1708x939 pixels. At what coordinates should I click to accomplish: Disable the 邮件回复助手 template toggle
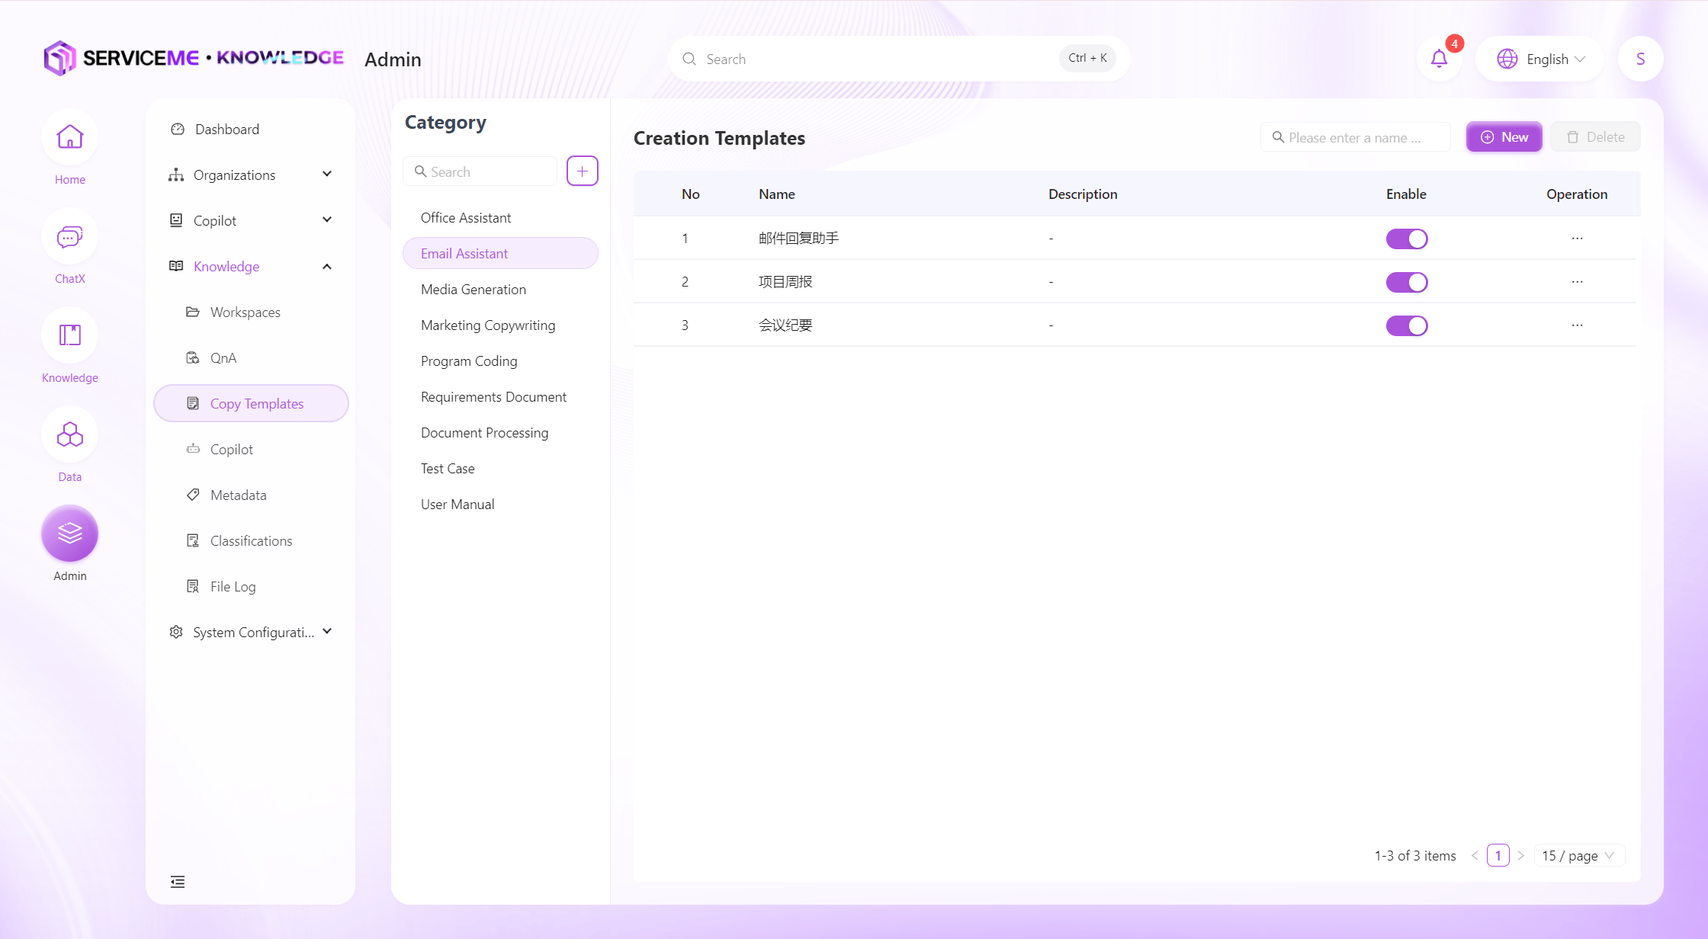[1406, 239]
